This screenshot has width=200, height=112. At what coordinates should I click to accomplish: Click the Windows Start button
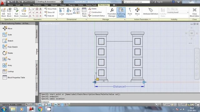[x=4, y=109]
